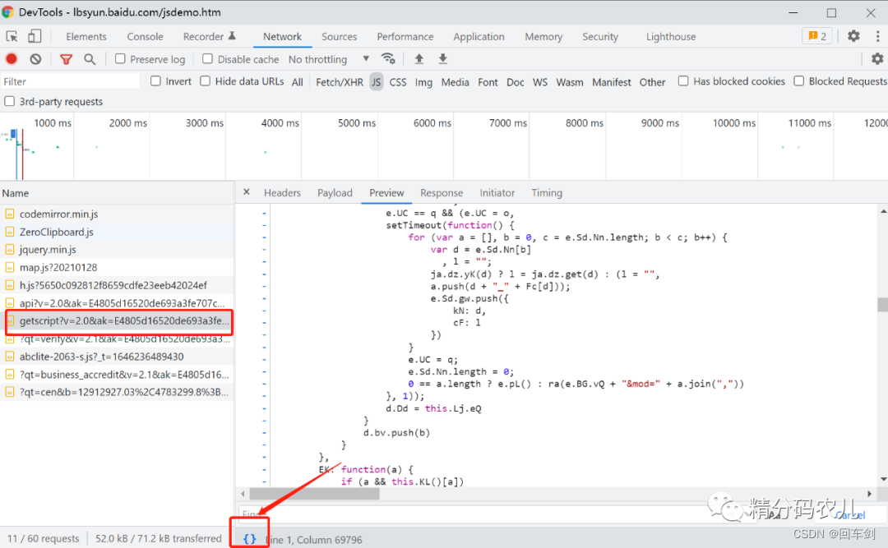Show the Headers tab of the request
The height and width of the screenshot is (548, 888).
click(282, 193)
